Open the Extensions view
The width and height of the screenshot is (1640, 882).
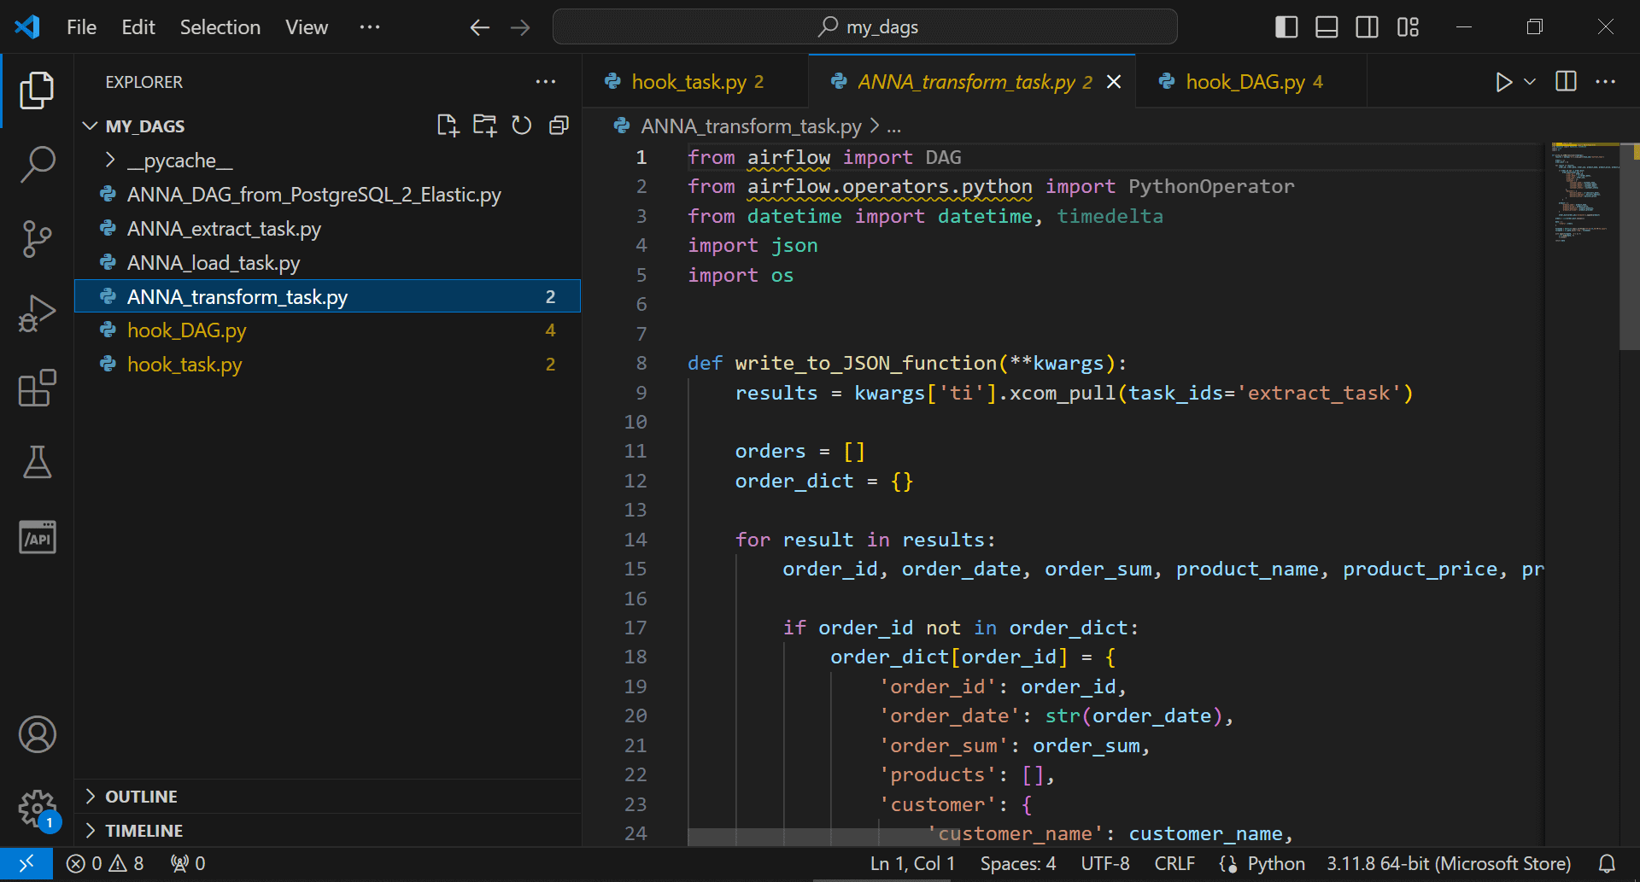tap(37, 388)
